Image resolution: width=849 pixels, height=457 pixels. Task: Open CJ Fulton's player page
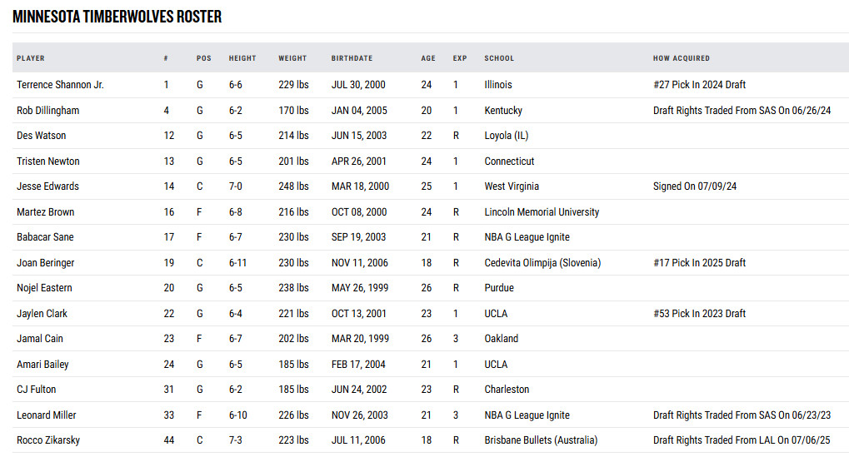tap(37, 390)
